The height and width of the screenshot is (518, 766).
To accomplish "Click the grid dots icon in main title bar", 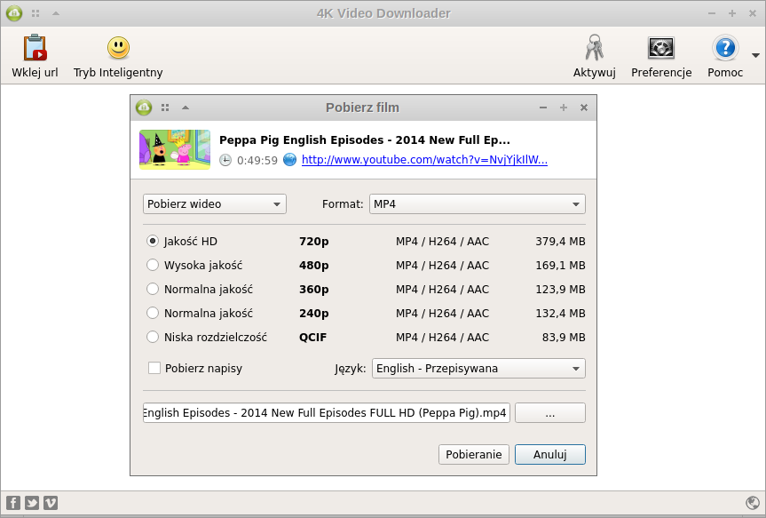I will (36, 13).
